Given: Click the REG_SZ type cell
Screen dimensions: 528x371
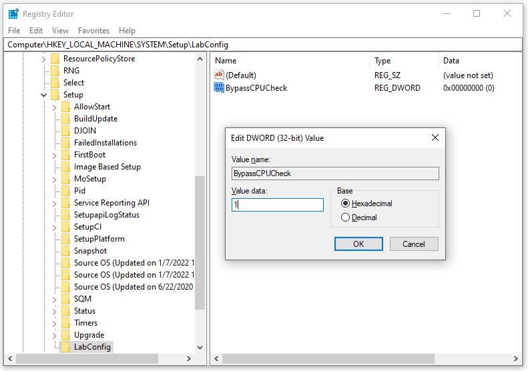Looking at the screenshot, I should pos(387,75).
